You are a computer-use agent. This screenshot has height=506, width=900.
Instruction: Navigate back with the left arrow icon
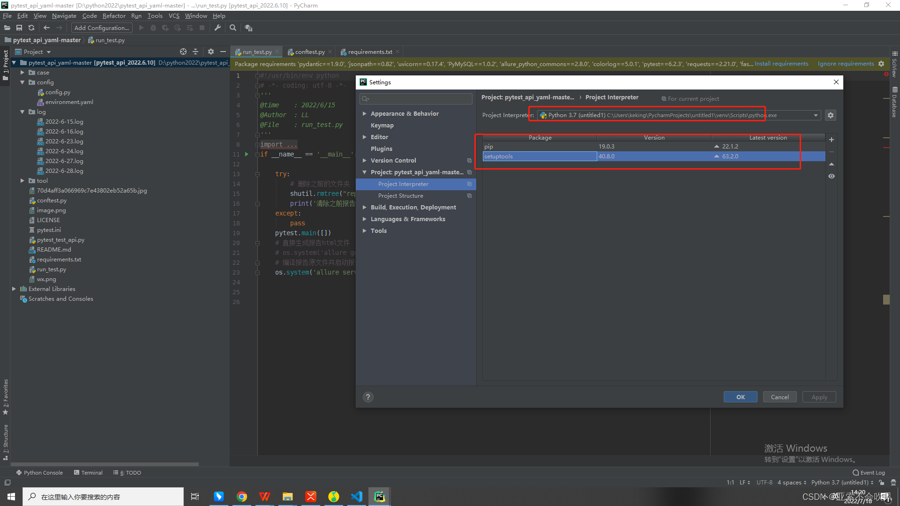pyautogui.click(x=46, y=28)
